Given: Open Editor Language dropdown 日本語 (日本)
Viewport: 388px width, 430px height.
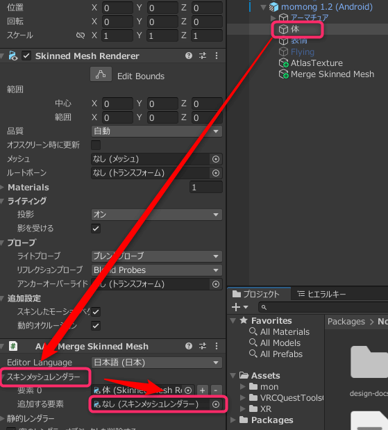Looking at the screenshot, I should click(156, 363).
